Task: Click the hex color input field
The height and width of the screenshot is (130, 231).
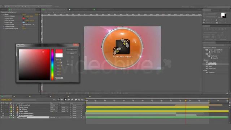Action: pyautogui.click(x=60, y=78)
